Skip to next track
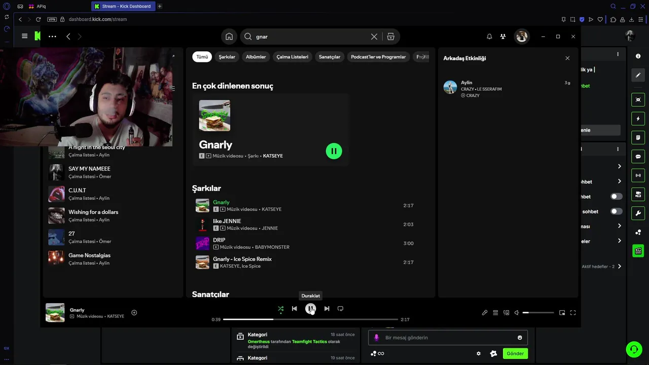 (x=327, y=308)
